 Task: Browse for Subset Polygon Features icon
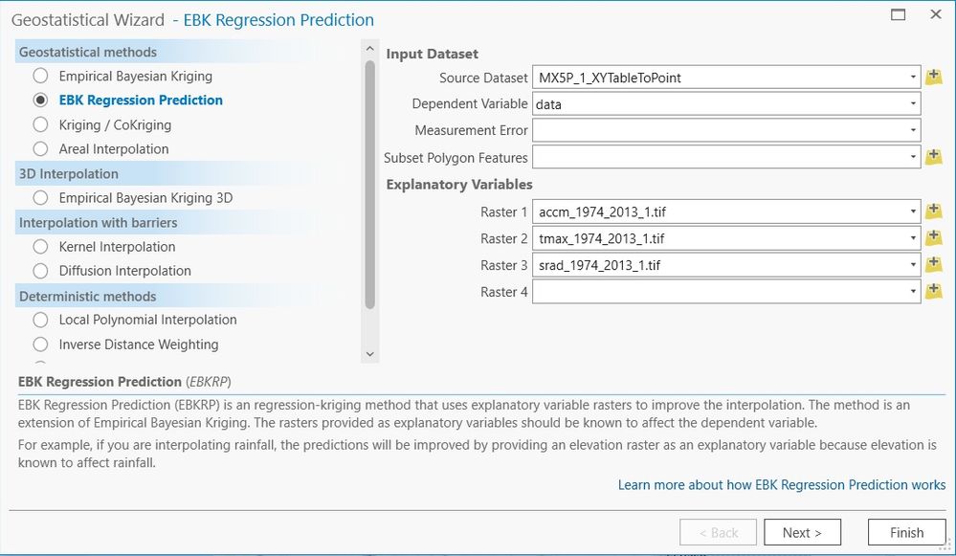click(x=934, y=157)
